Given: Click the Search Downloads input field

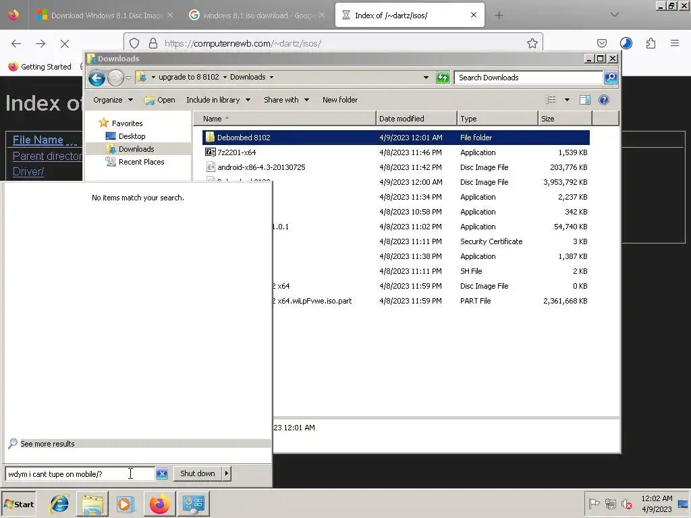Looking at the screenshot, I should 529,78.
